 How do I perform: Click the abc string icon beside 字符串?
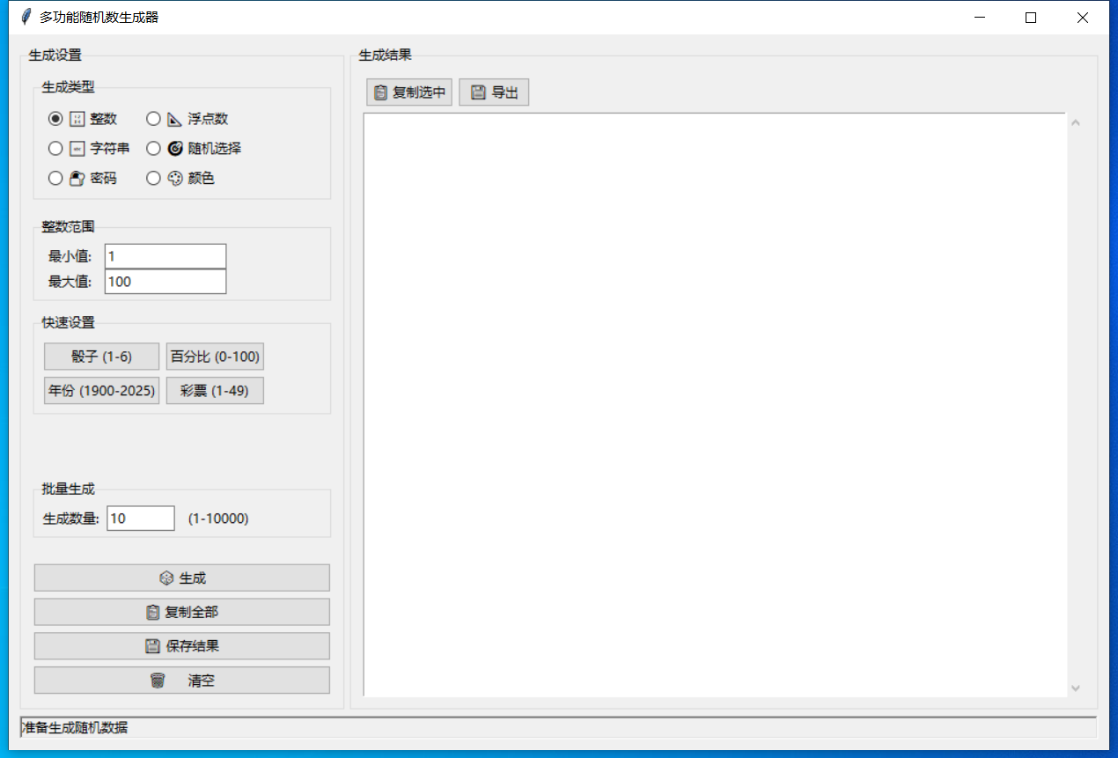pyautogui.click(x=77, y=149)
